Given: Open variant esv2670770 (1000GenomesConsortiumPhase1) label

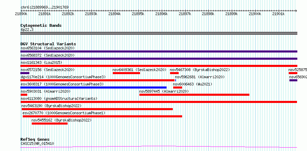Looking at the screenshot, I should click(64, 113).
